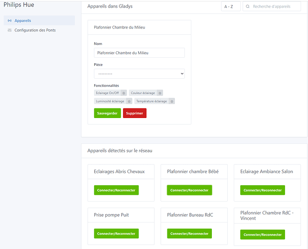Click the light icon on Couleur éclairage tag

pyautogui.click(x=159, y=93)
